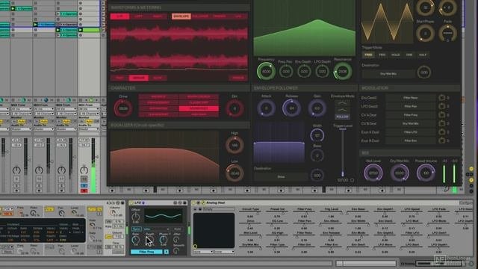Open the LFO Dest2 destination dropdown
The image size is (478, 269).
pos(410,106)
